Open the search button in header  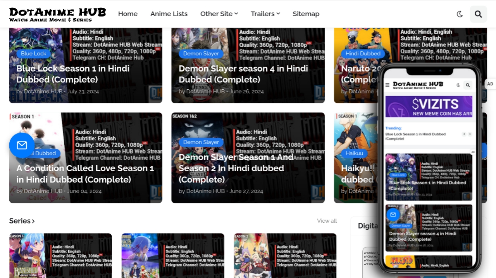[x=478, y=14]
